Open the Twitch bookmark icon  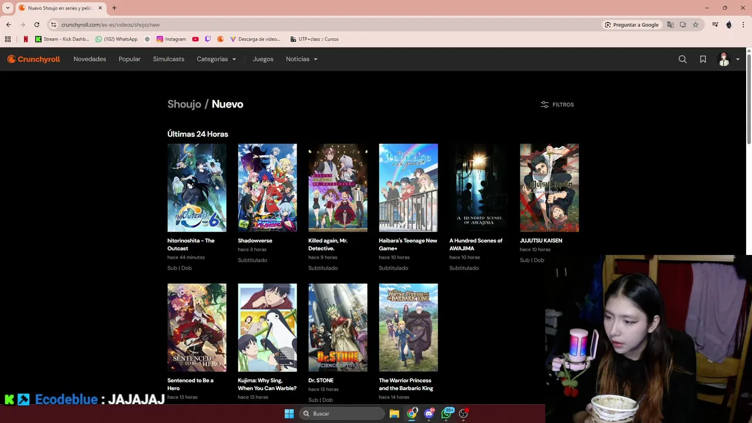(x=208, y=39)
